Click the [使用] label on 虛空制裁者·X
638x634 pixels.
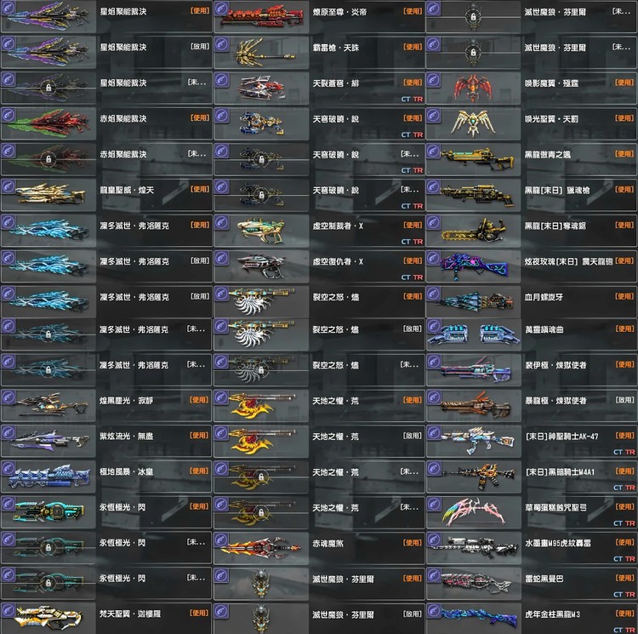[x=413, y=225]
